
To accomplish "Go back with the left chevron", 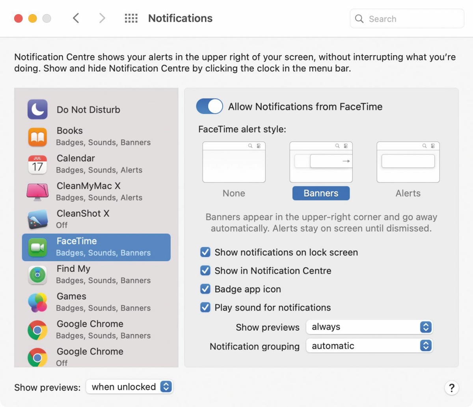I will coord(76,18).
